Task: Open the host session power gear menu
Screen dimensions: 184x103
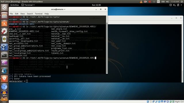Action: pos(182,2)
